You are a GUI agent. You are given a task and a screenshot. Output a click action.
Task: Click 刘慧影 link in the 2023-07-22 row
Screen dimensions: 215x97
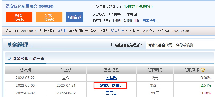click(x=111, y=78)
